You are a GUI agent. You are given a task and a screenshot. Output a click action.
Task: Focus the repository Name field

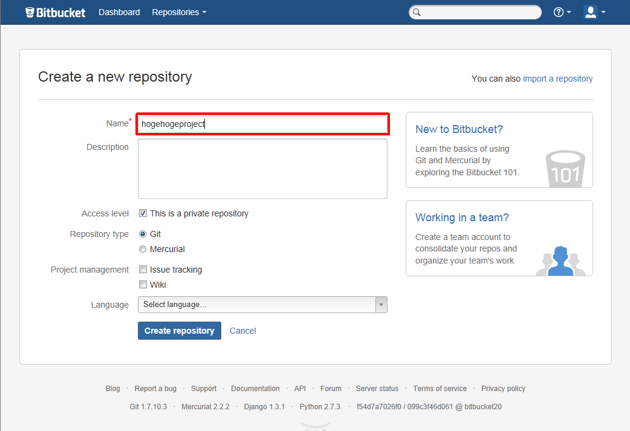point(262,124)
